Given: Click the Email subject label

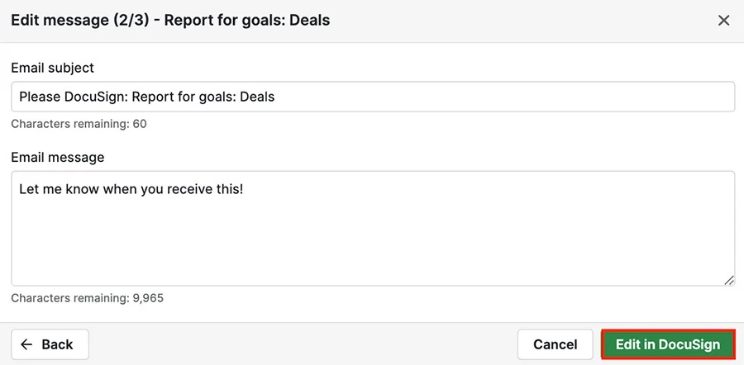Looking at the screenshot, I should pos(53,68).
